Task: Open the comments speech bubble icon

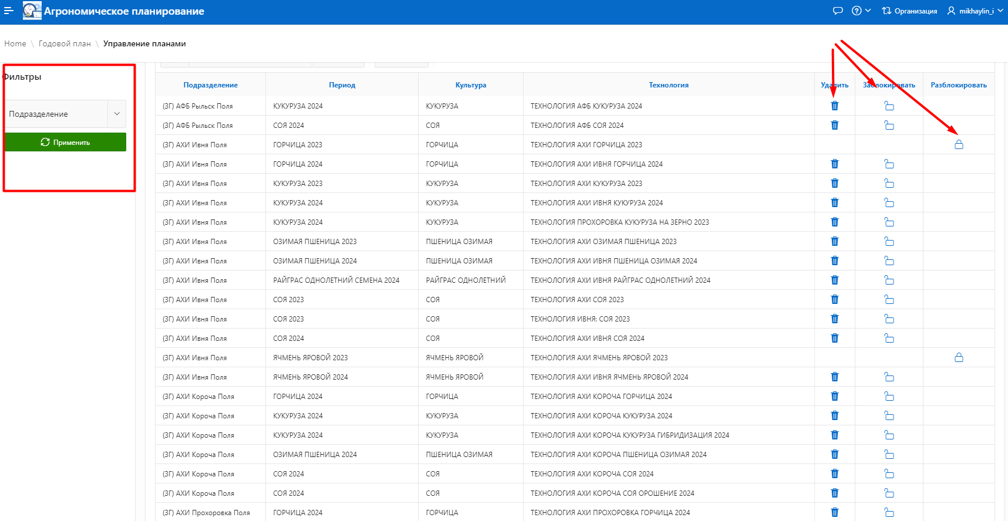Action: point(838,11)
